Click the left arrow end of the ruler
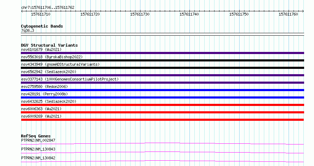The width and height of the screenshot is (314, 166). (x=22, y=11)
